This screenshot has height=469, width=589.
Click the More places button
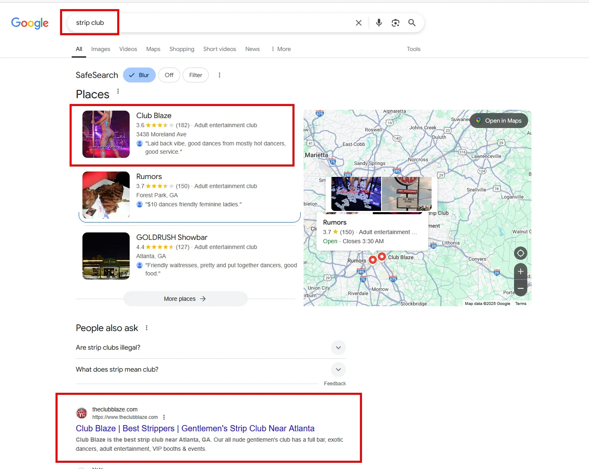(185, 299)
